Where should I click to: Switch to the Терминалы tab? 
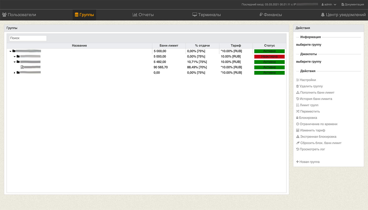point(207,15)
